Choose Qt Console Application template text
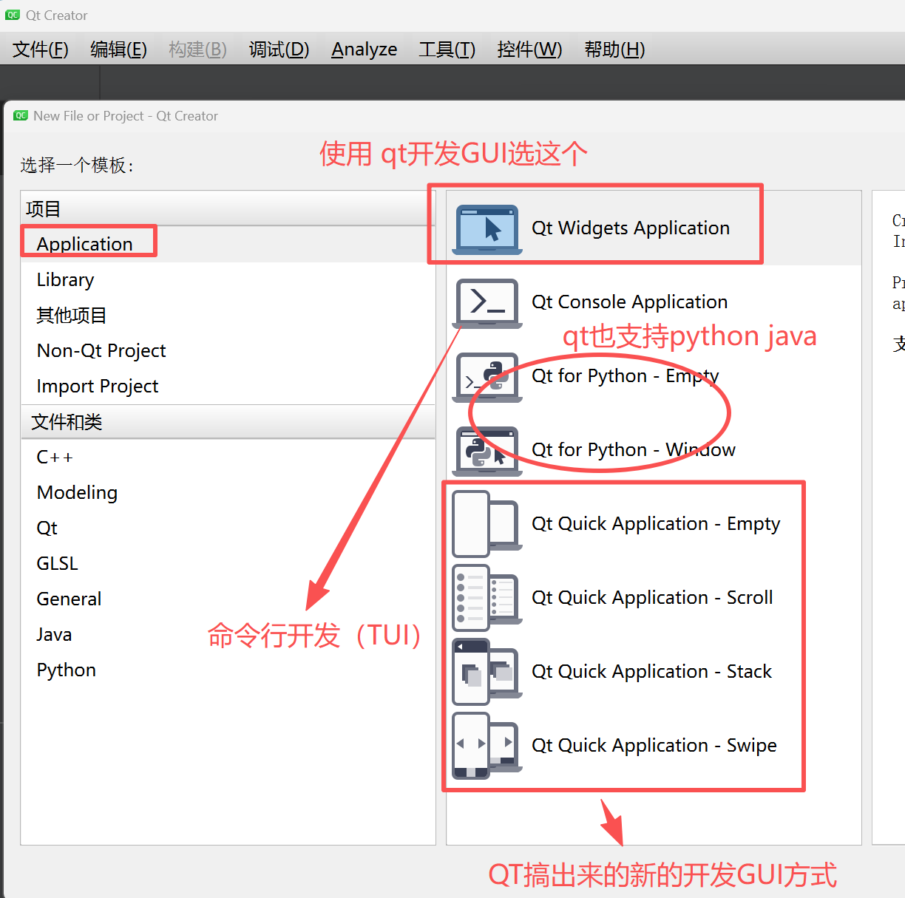Screen dimensions: 905x898 pyautogui.click(x=630, y=302)
